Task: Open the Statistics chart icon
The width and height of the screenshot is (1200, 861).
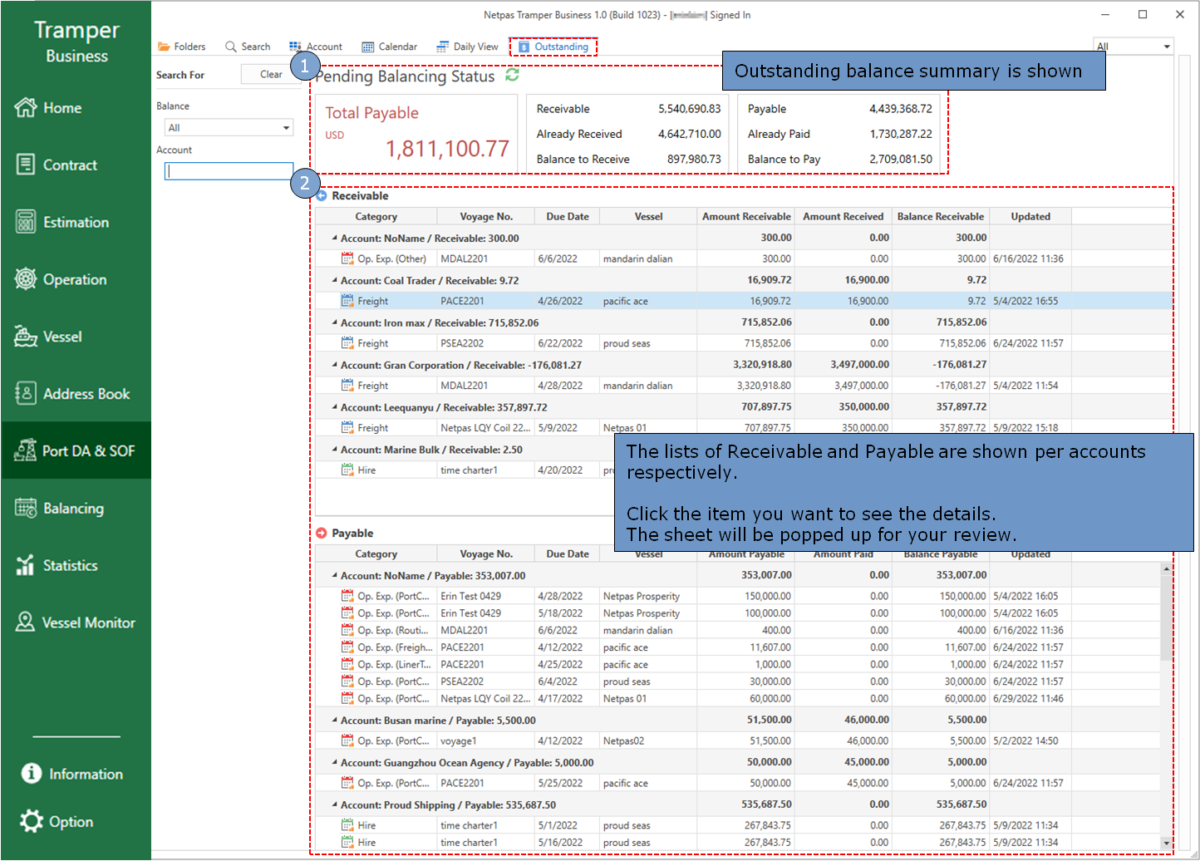Action: tap(26, 565)
